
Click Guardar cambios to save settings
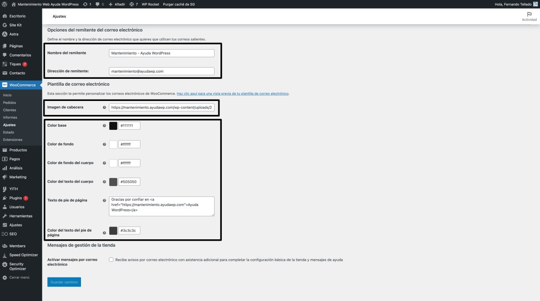(x=63, y=282)
